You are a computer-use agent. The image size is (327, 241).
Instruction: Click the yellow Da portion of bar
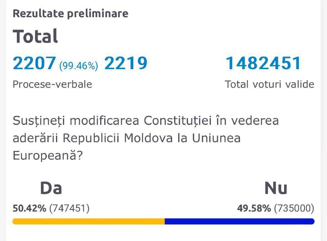(89, 221)
